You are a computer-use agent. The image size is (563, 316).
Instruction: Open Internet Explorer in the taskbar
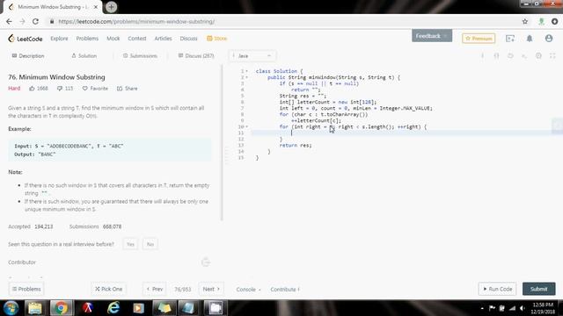pyautogui.click(x=113, y=308)
